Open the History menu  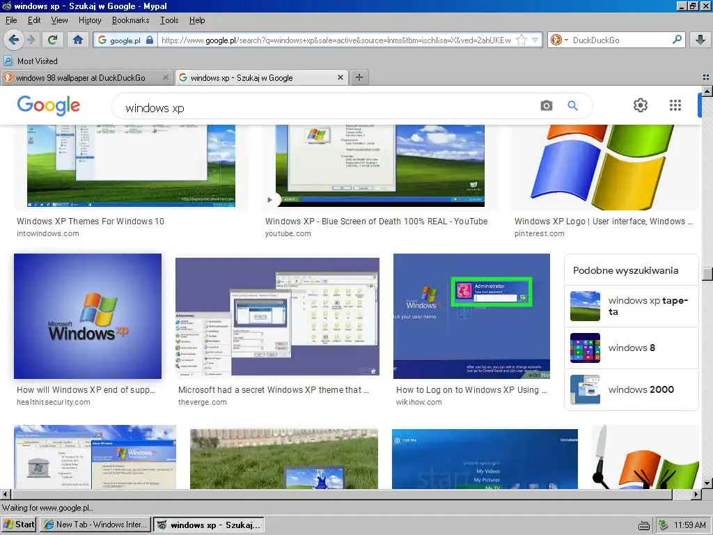(x=90, y=20)
